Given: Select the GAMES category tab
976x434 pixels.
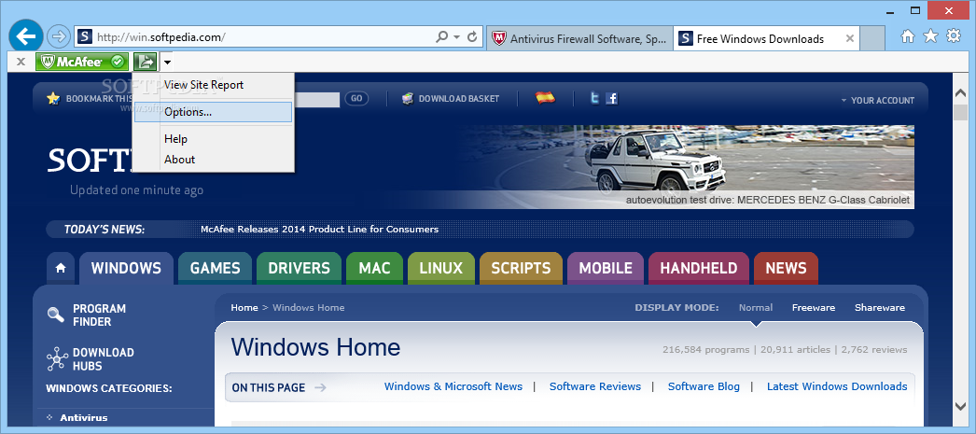Looking at the screenshot, I should click(215, 269).
